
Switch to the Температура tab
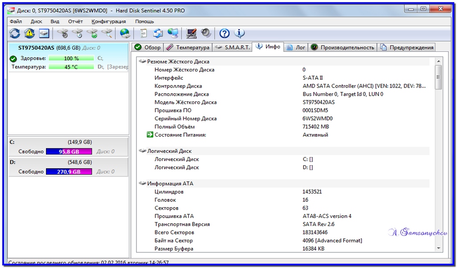point(188,47)
